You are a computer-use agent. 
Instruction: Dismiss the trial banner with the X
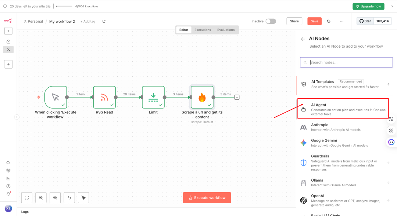point(392,6)
